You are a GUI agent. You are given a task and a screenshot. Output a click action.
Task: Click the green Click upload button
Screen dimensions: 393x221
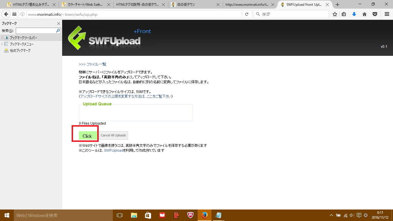(87, 136)
